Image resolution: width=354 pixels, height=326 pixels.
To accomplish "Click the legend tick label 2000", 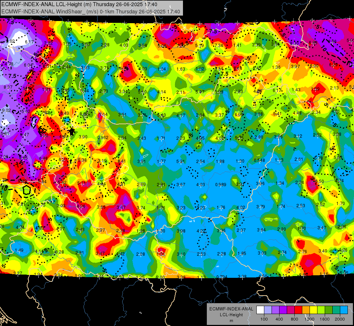I will [340, 319].
